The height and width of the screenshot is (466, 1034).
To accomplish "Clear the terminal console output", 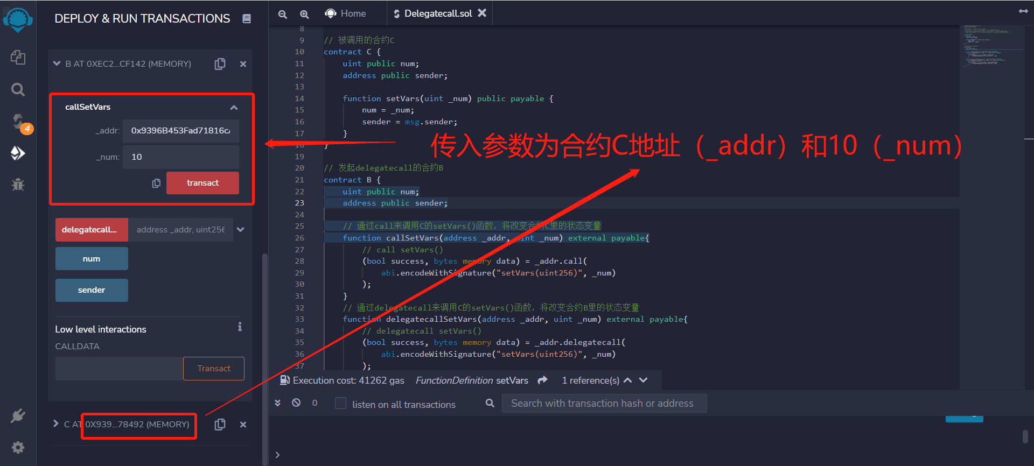I will click(296, 403).
